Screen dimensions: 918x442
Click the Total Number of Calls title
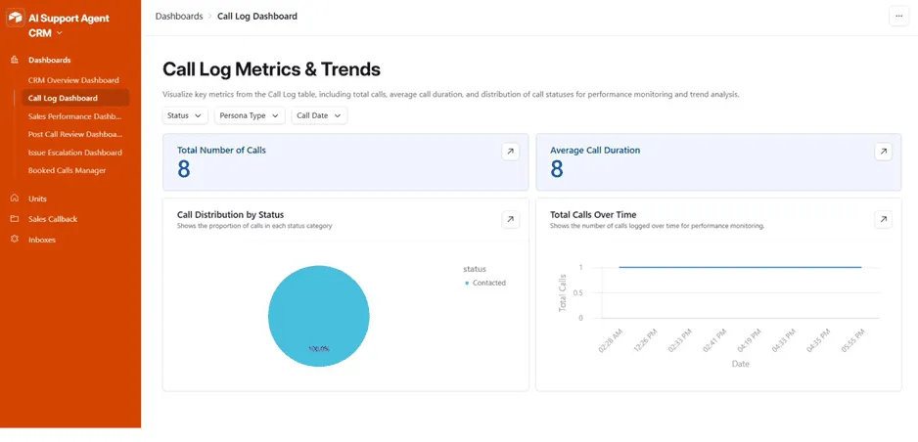point(221,151)
